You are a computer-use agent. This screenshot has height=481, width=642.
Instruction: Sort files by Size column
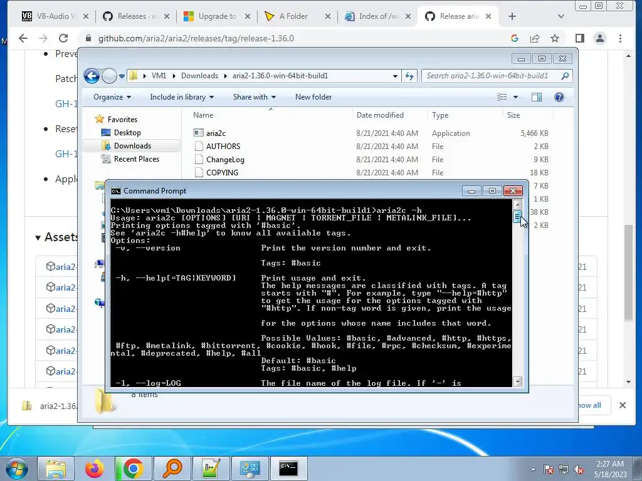[x=527, y=115]
